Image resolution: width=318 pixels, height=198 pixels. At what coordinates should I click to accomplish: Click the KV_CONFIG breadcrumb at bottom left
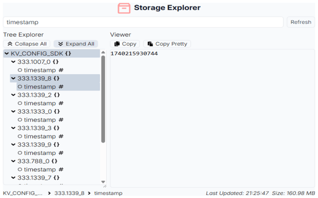23,193
